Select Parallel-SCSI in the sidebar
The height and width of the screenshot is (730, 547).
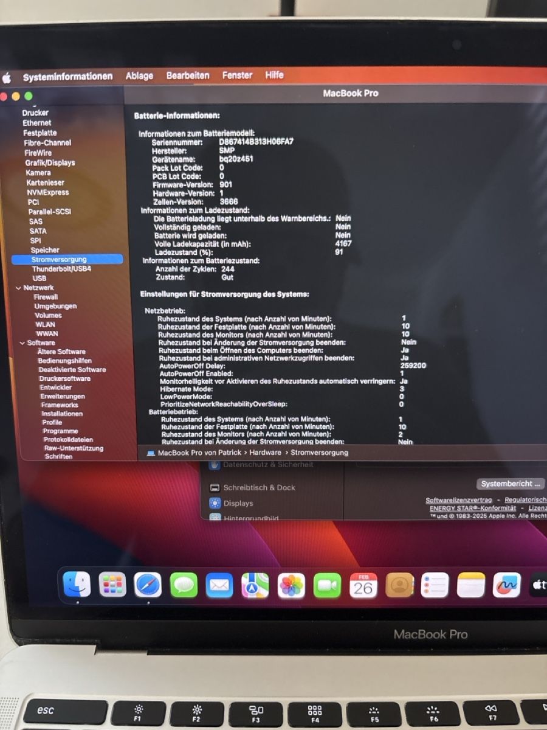click(50, 212)
